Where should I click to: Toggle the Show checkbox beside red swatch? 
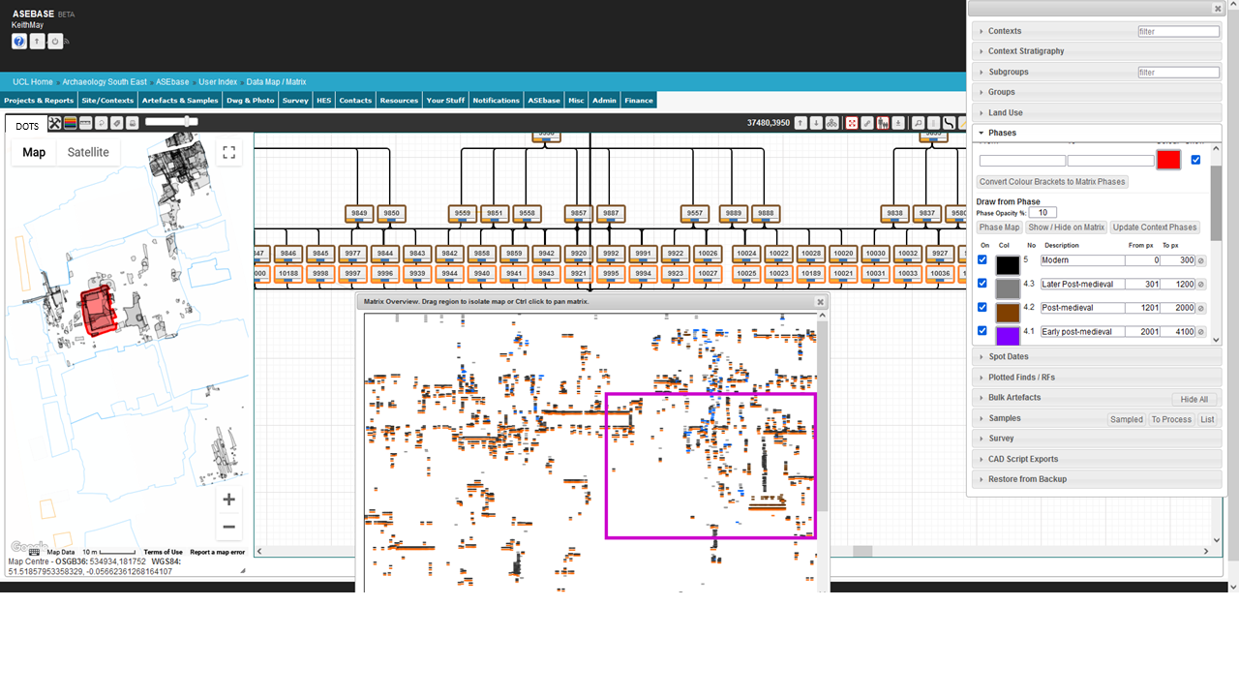[x=1195, y=160]
